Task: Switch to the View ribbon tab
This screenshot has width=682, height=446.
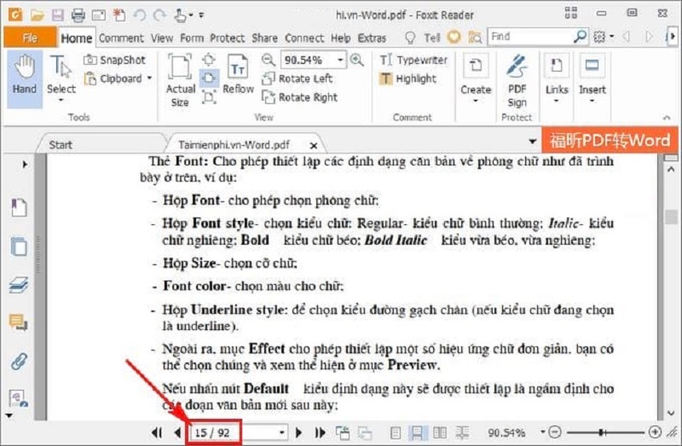Action: coord(162,38)
